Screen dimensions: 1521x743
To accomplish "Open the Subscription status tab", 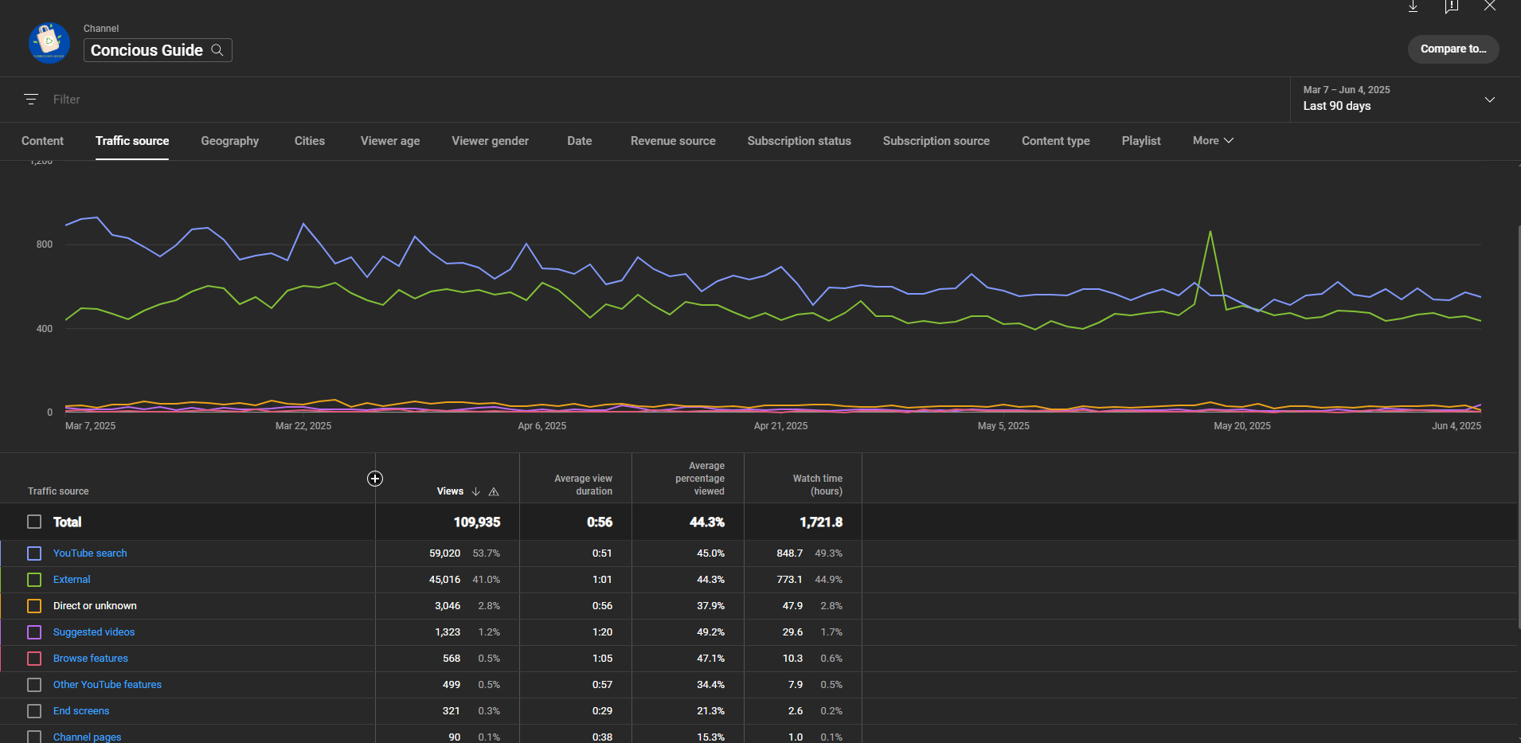I will (800, 141).
